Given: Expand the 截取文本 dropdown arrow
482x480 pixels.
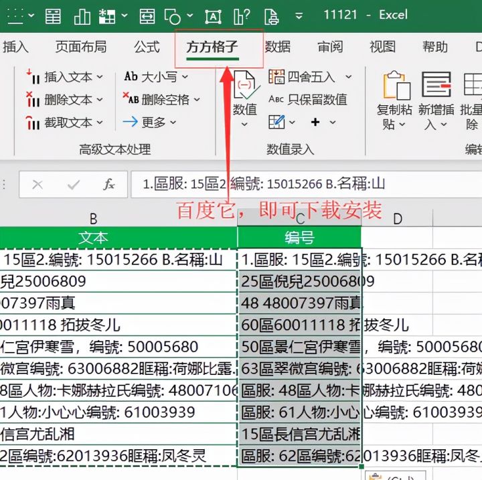Looking at the screenshot, I should [x=100, y=123].
